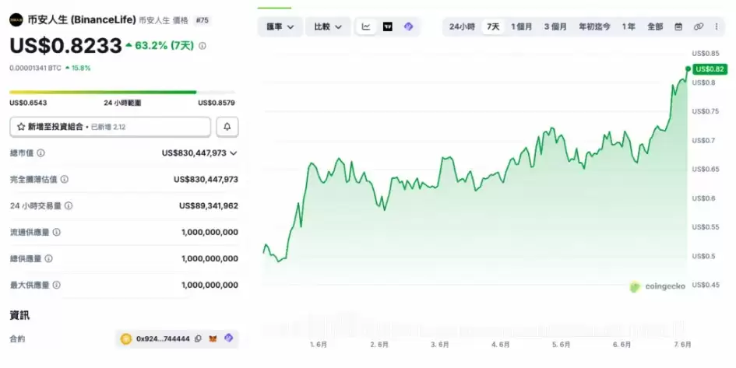Click the 24h low US$0.6543
Screen dimensions: 736x368
(x=28, y=103)
